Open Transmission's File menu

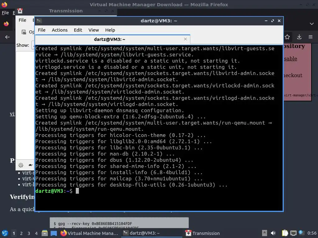[22, 20]
